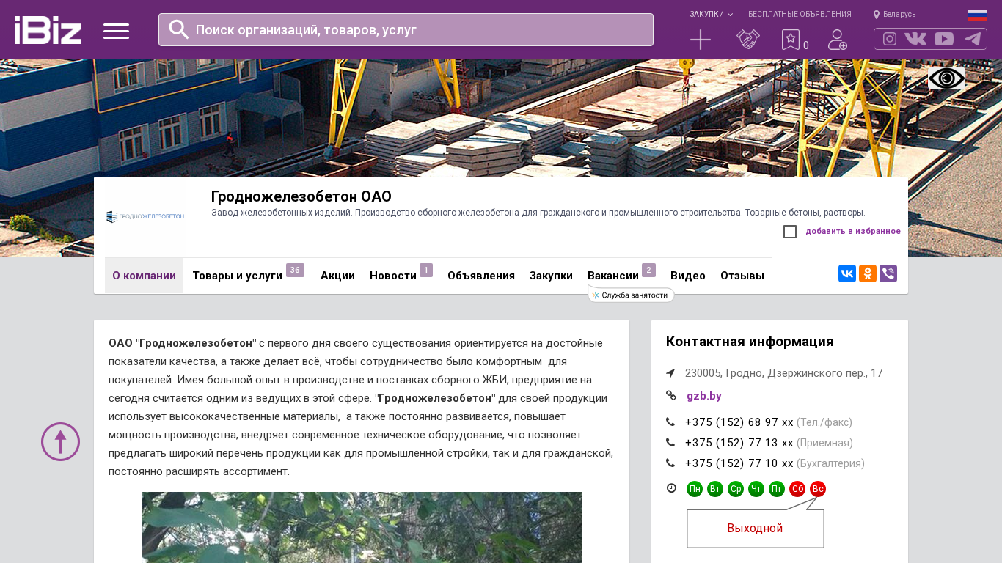Select Tuesday (Вт) schedule circle

(715, 489)
